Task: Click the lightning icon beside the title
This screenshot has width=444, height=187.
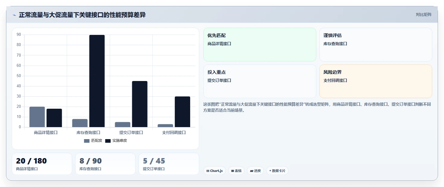Action: [x=14, y=15]
